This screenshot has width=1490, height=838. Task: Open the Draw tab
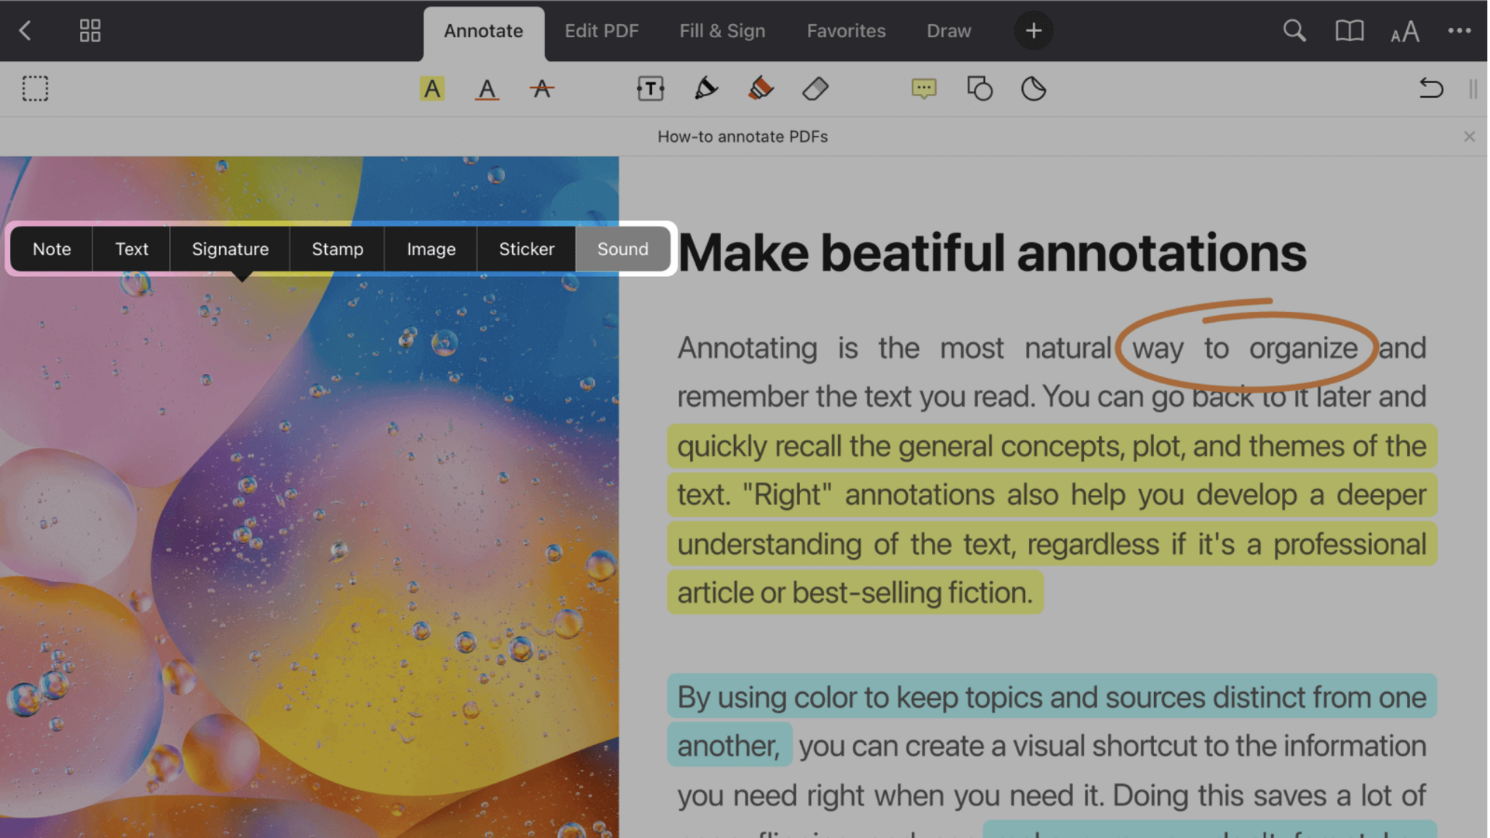pyautogui.click(x=948, y=31)
